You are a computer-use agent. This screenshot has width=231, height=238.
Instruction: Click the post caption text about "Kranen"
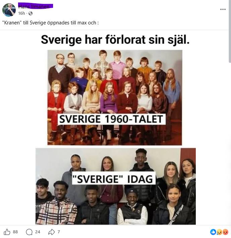pyautogui.click(x=51, y=23)
